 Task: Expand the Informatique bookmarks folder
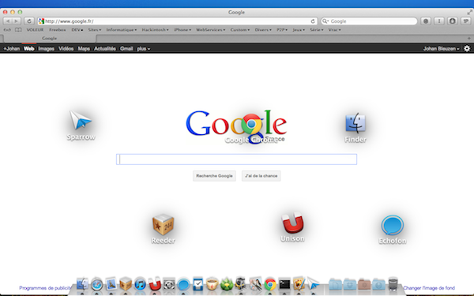pyautogui.click(x=122, y=30)
